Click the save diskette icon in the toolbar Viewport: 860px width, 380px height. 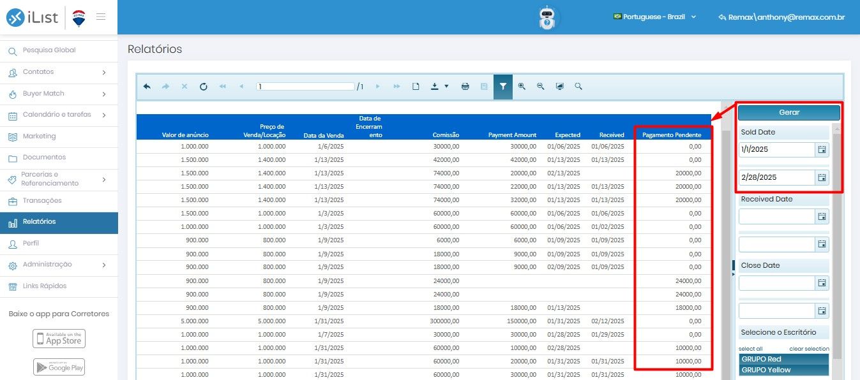[x=484, y=87]
